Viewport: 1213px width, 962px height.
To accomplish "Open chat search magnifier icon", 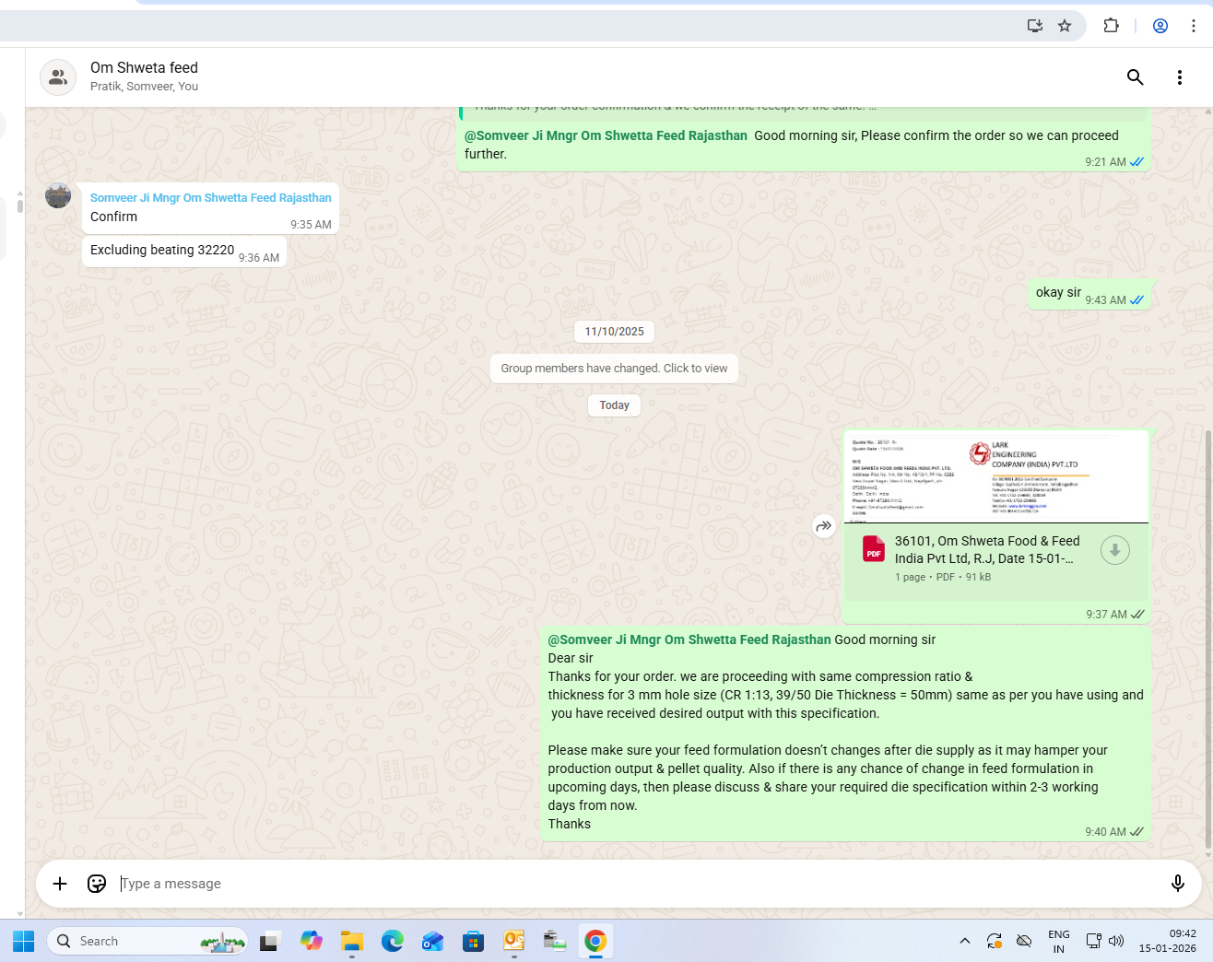I will pos(1135,77).
